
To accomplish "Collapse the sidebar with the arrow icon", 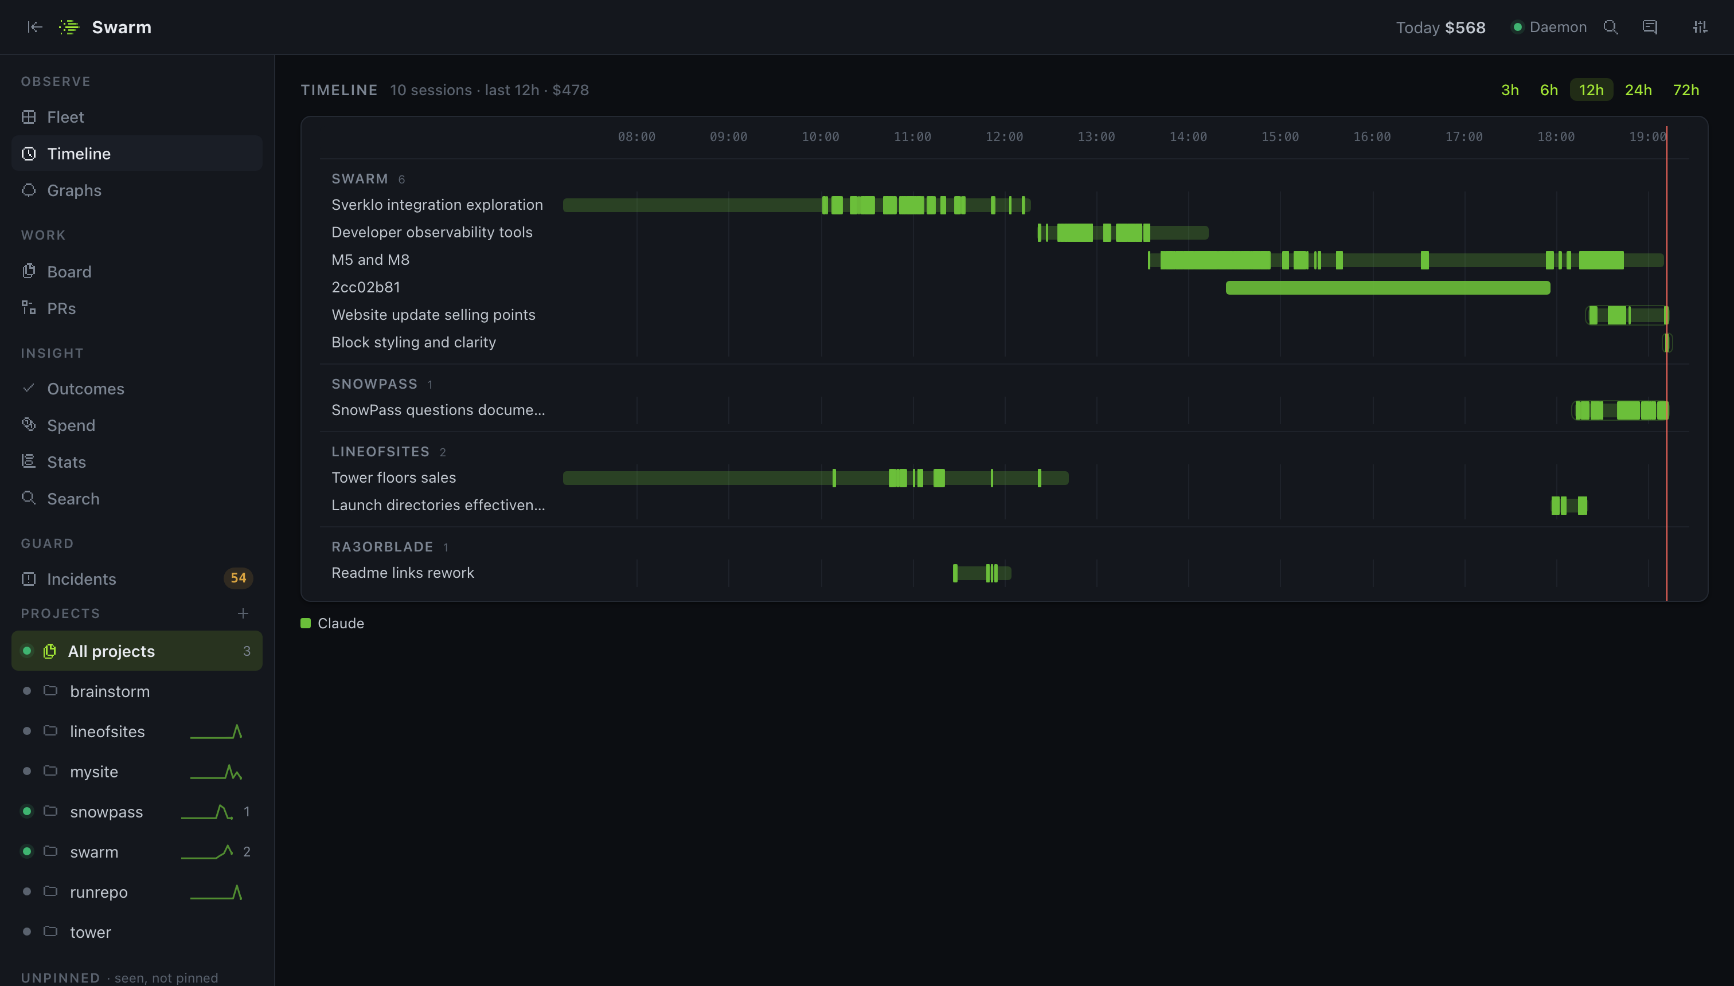I will point(34,27).
